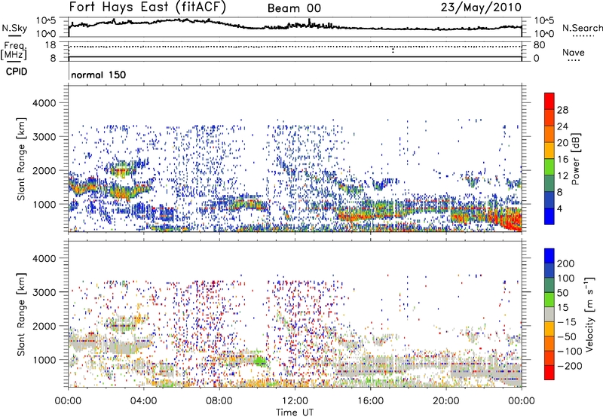The height and width of the screenshot is (417, 603).
Task: Click the 'N.Search' legend label
Action: point(582,28)
